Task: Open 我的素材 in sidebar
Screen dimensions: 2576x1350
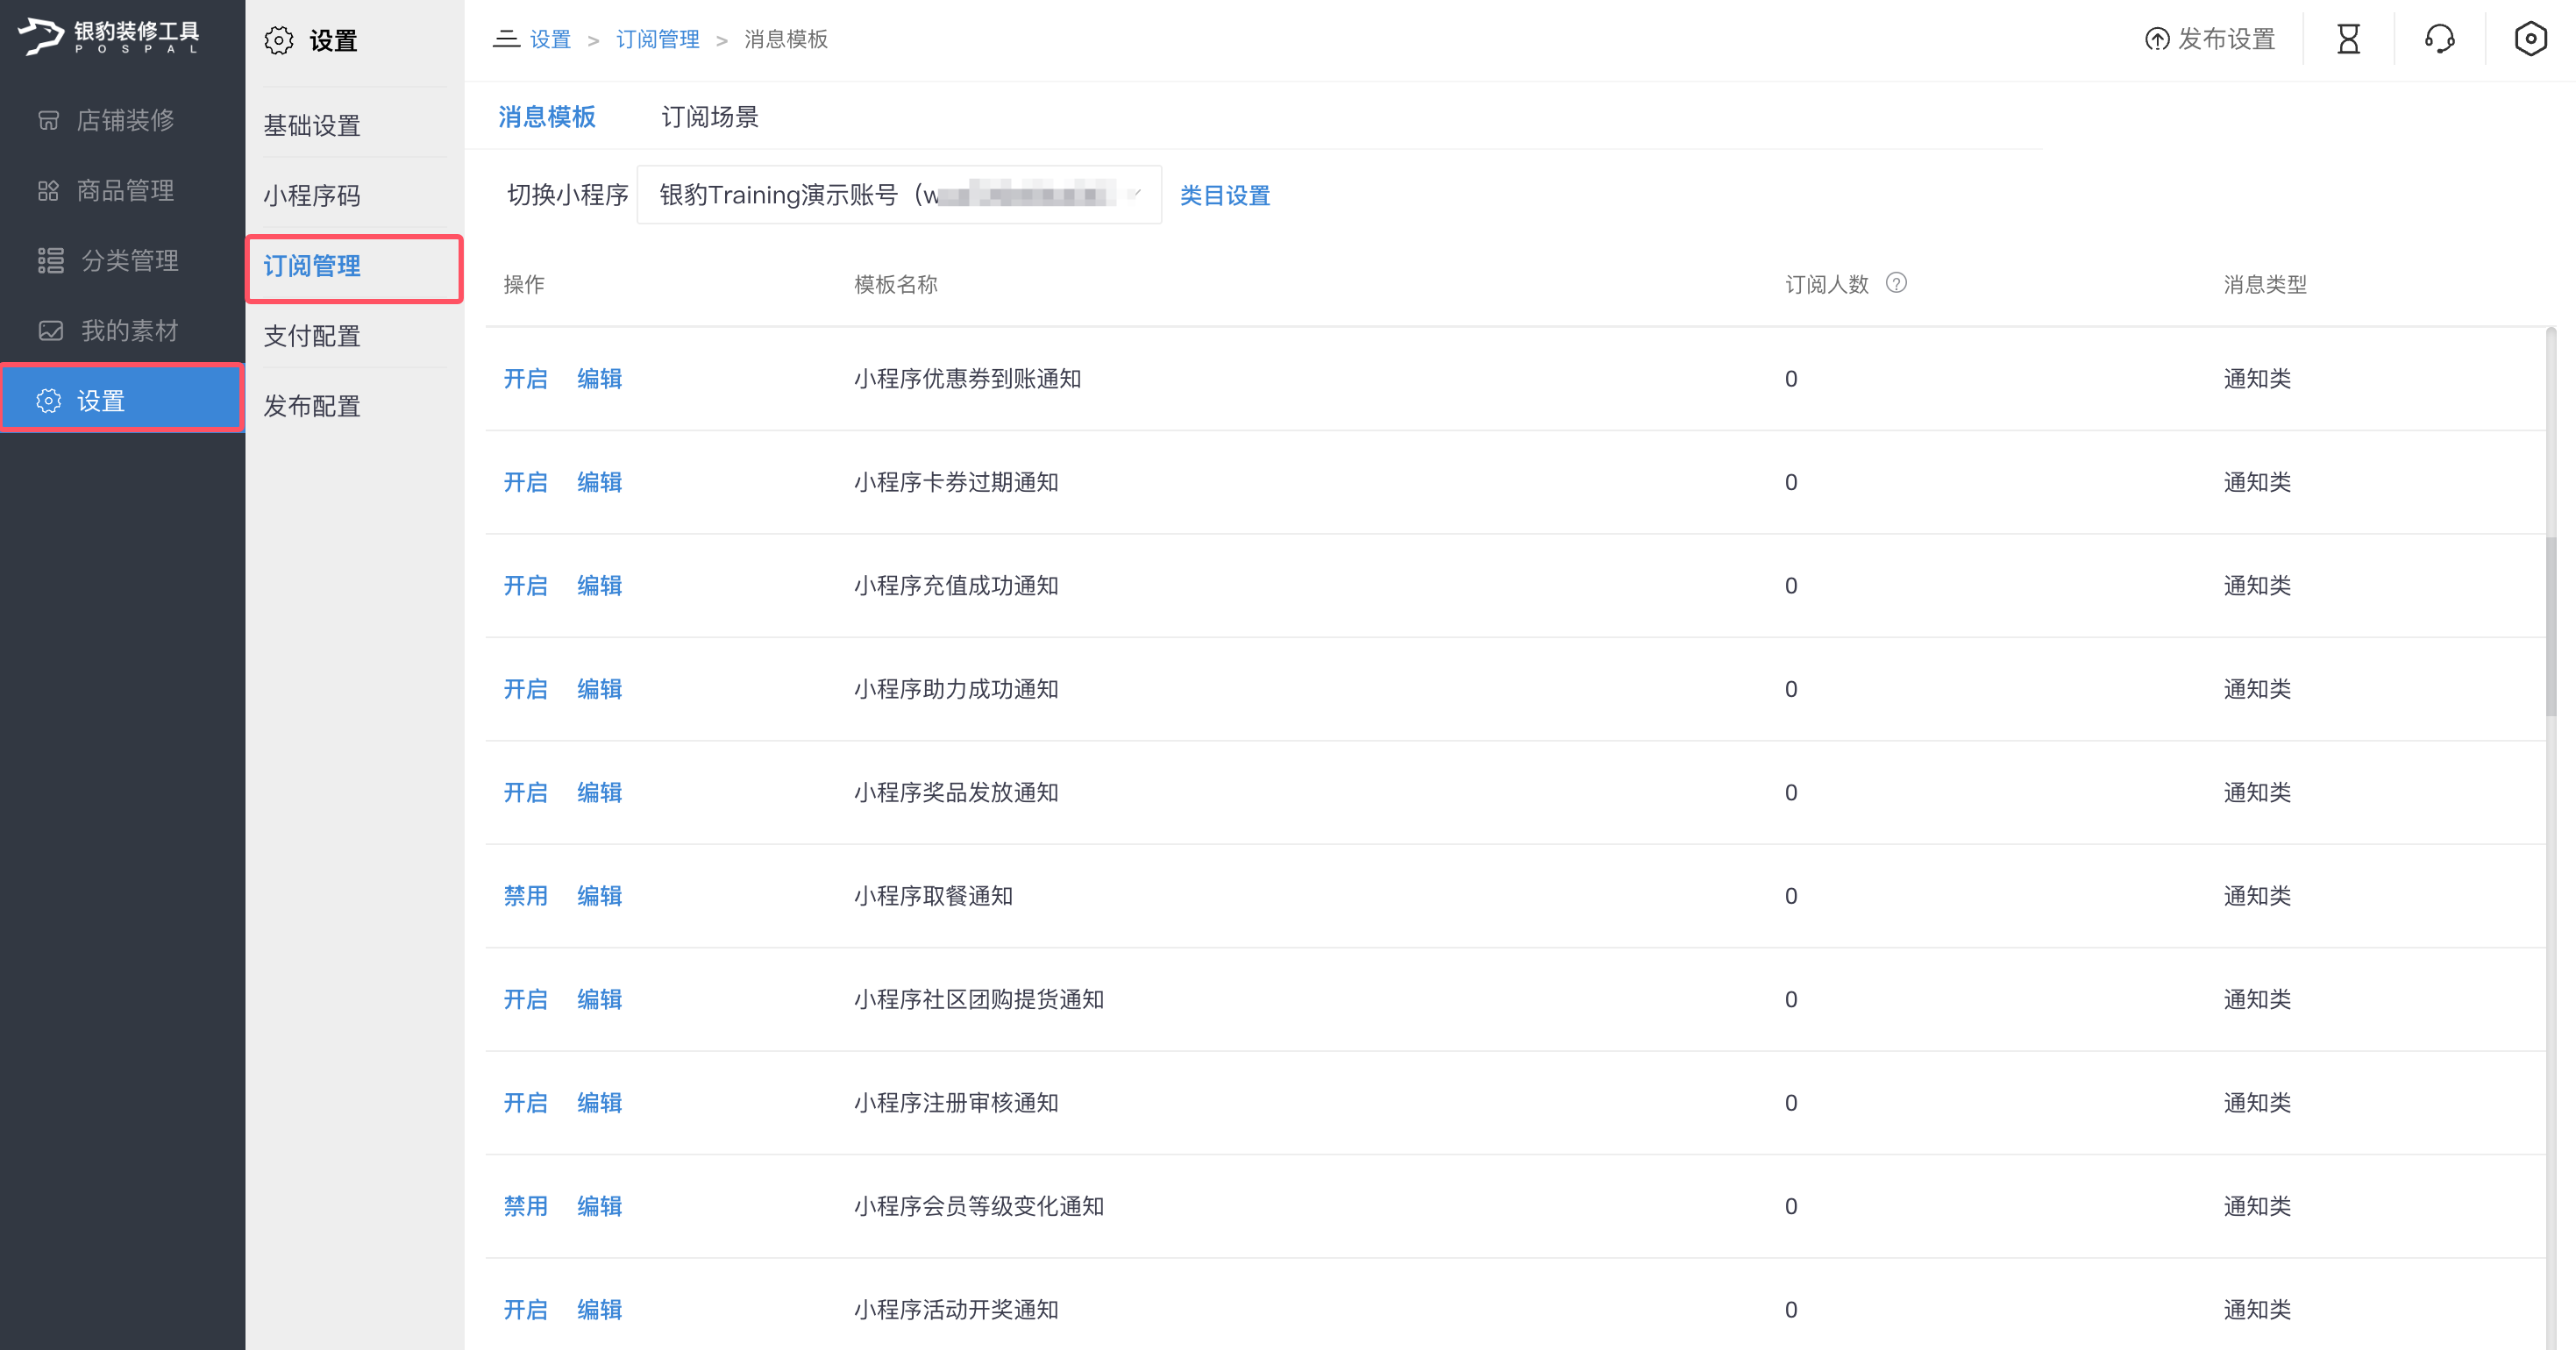Action: click(128, 330)
